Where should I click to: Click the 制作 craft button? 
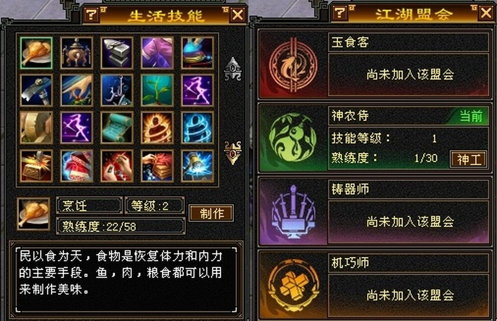(212, 213)
